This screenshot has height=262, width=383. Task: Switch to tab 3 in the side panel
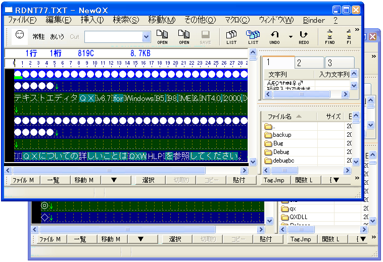point(340,63)
